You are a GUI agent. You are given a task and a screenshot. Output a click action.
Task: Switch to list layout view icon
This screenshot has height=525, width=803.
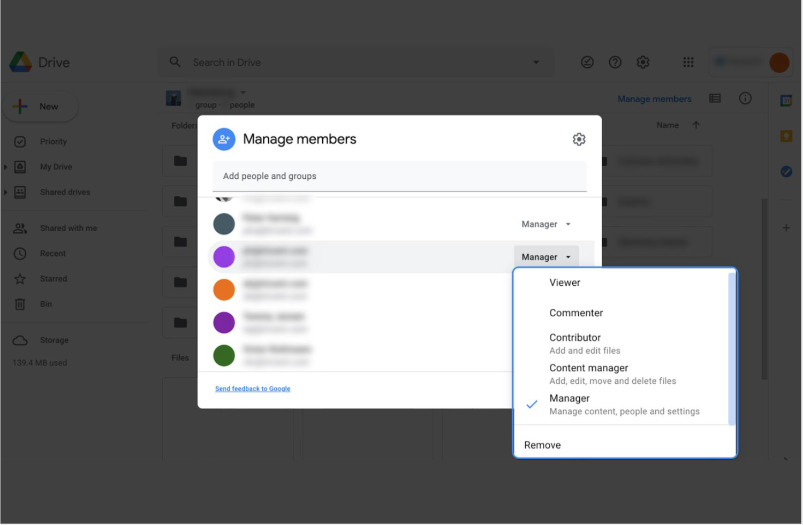point(715,98)
